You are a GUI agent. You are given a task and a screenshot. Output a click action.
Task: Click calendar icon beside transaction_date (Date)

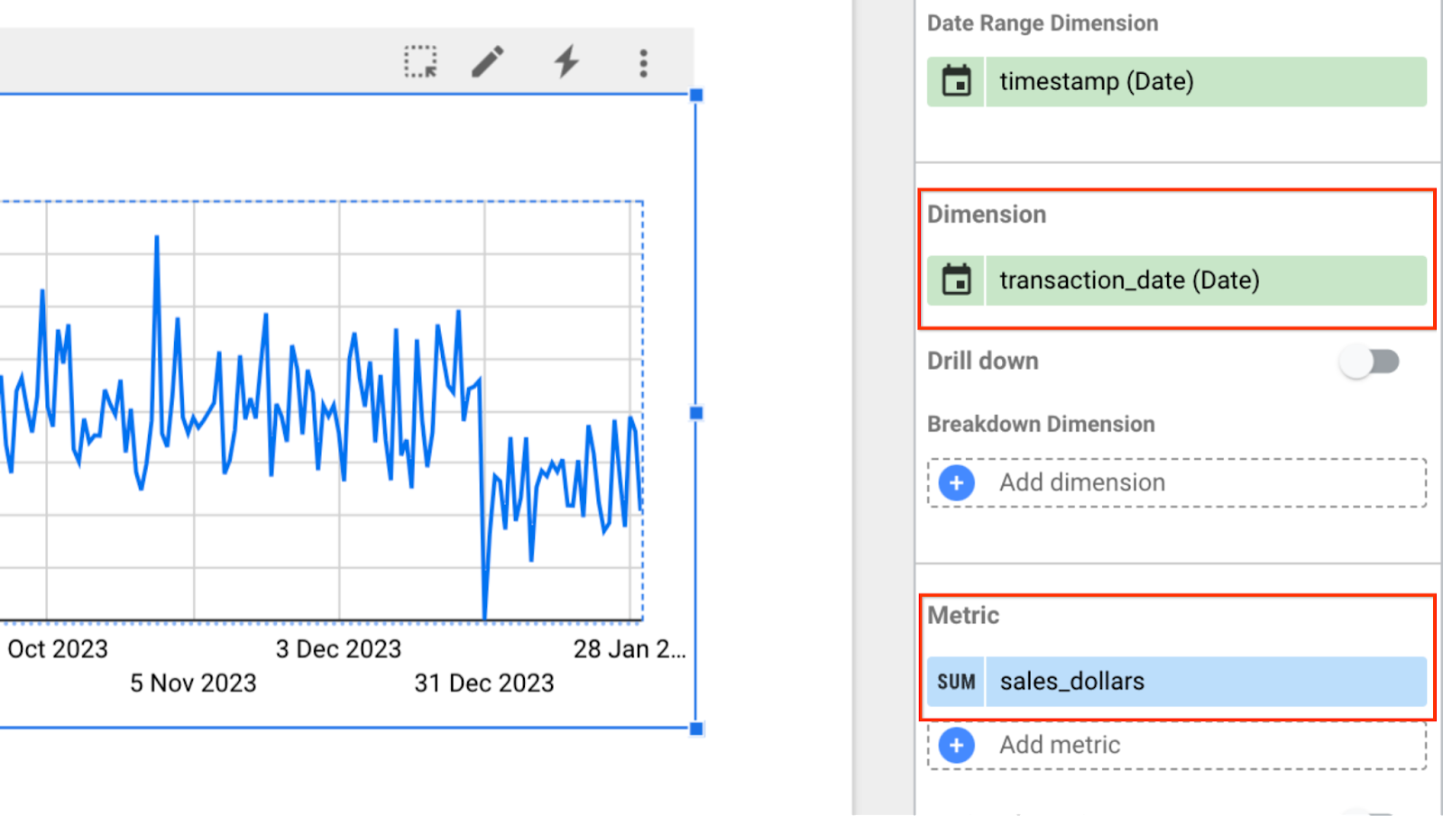coord(956,280)
